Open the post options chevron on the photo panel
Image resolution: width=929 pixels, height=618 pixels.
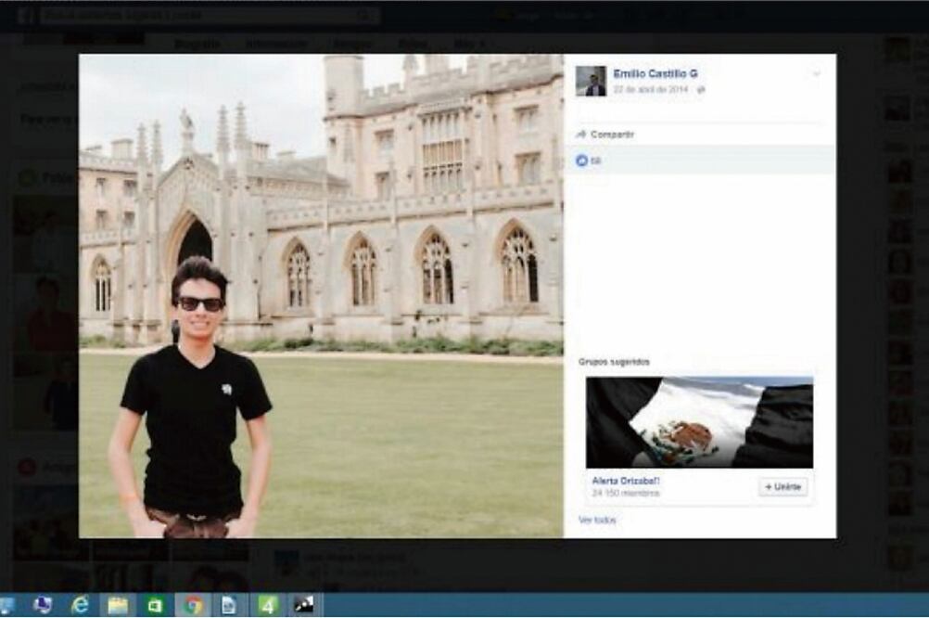pos(817,74)
